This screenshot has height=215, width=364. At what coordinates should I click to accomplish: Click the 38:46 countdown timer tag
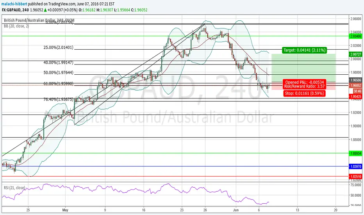point(357,91)
